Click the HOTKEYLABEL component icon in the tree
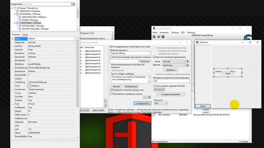 20,26
